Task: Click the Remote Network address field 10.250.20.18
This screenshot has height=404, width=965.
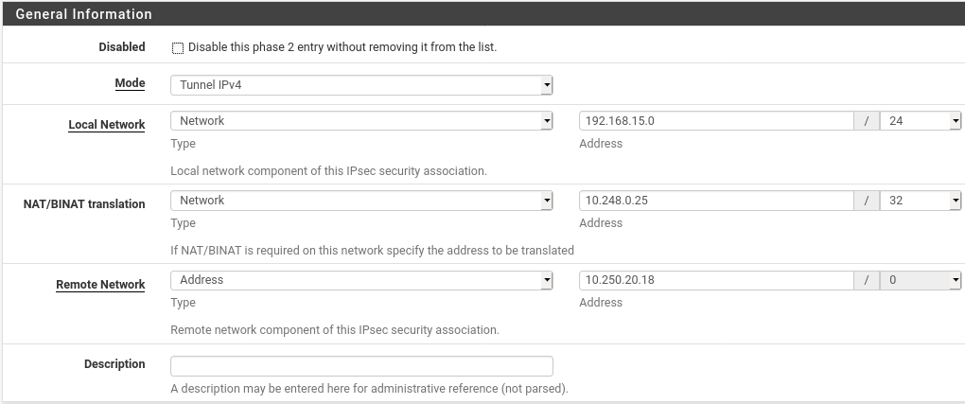Action: click(716, 280)
